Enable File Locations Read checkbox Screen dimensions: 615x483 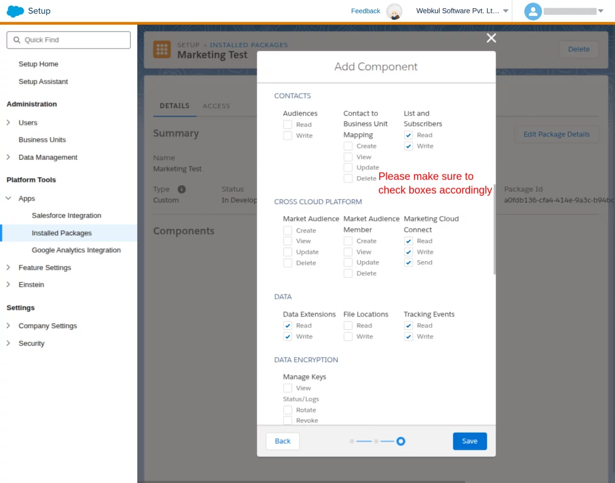[x=348, y=325]
